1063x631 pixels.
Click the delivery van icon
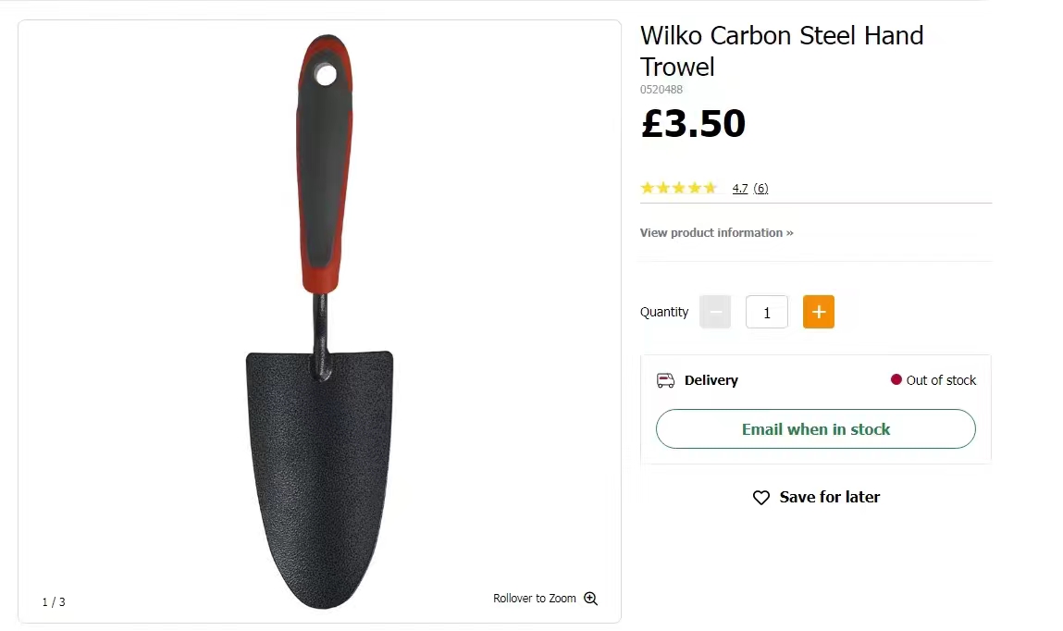click(x=666, y=380)
